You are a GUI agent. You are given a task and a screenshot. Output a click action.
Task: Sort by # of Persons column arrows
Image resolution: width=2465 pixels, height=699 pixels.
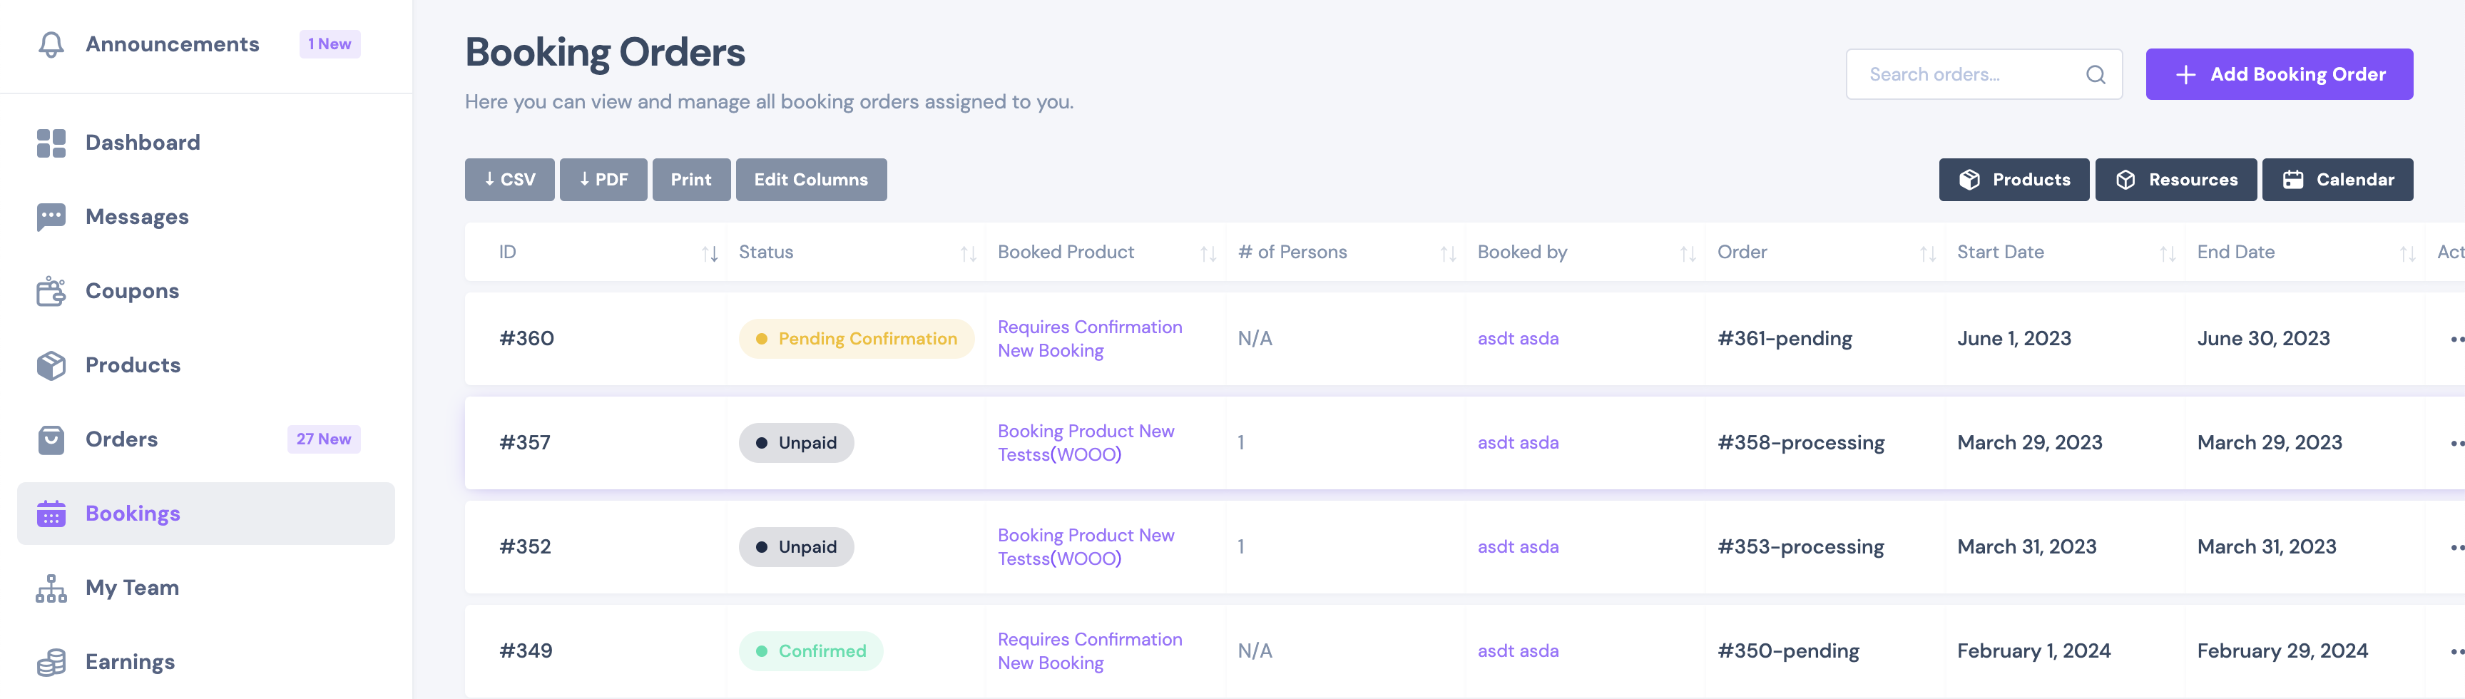coord(1448,252)
